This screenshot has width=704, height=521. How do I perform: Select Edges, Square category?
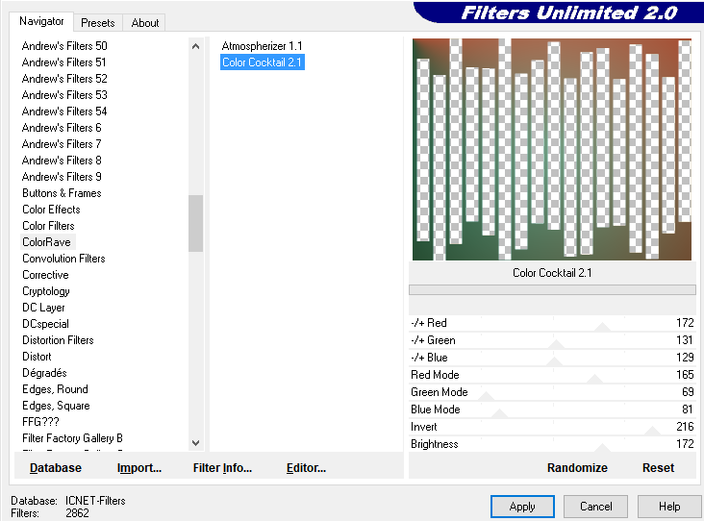[x=56, y=406]
